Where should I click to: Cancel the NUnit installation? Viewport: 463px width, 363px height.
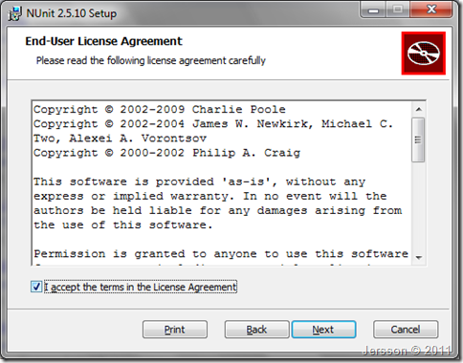coord(406,330)
